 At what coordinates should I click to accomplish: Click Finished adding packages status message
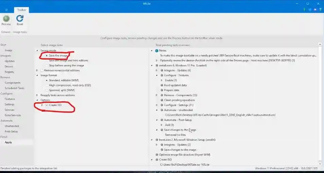29,169
